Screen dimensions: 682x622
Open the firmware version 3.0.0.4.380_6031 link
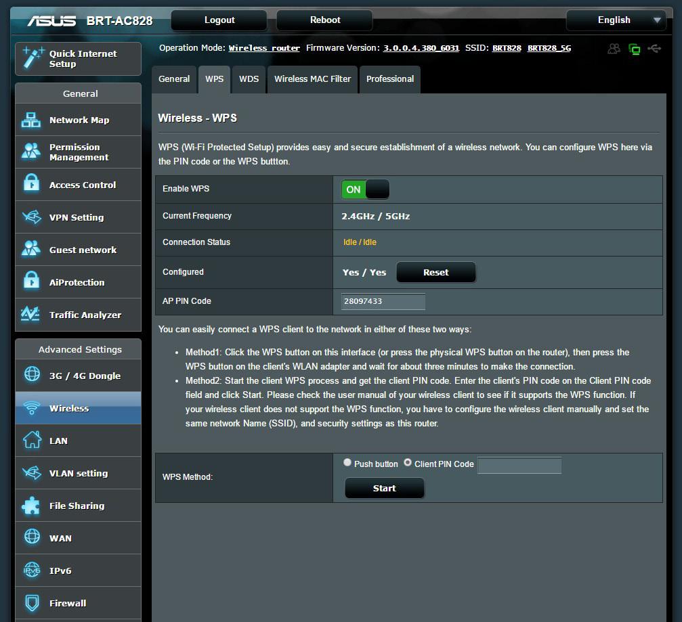tap(421, 48)
